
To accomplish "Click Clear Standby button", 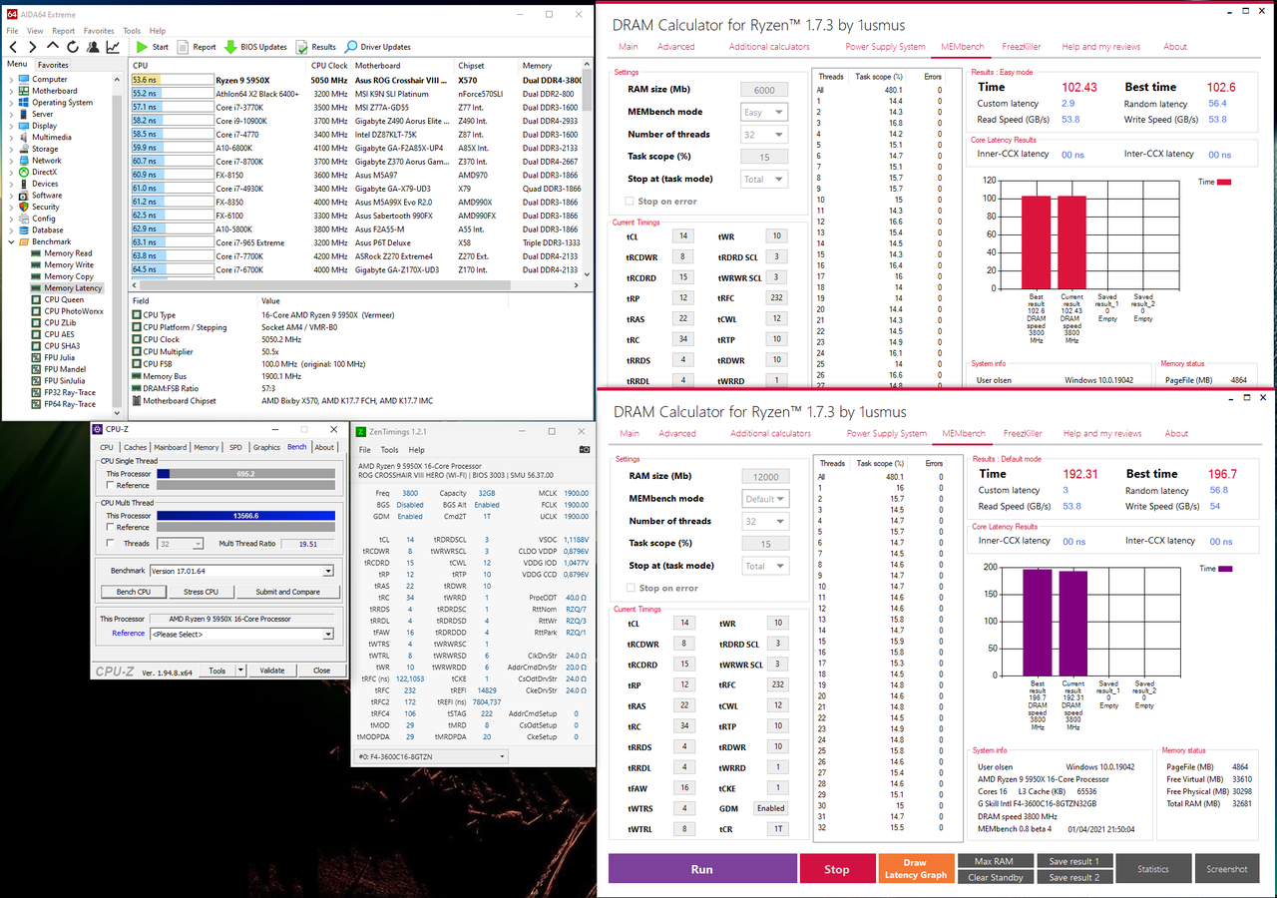I will (x=995, y=877).
